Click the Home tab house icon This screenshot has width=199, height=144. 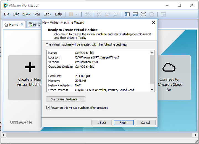(x=6, y=25)
